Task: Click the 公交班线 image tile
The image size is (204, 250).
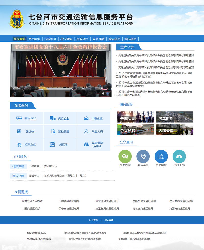Action: coord(136,130)
